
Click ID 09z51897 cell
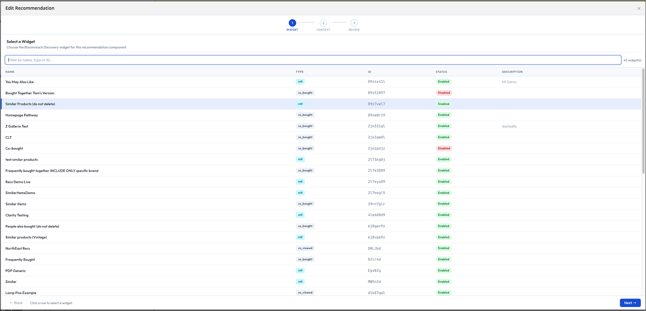tap(376, 93)
